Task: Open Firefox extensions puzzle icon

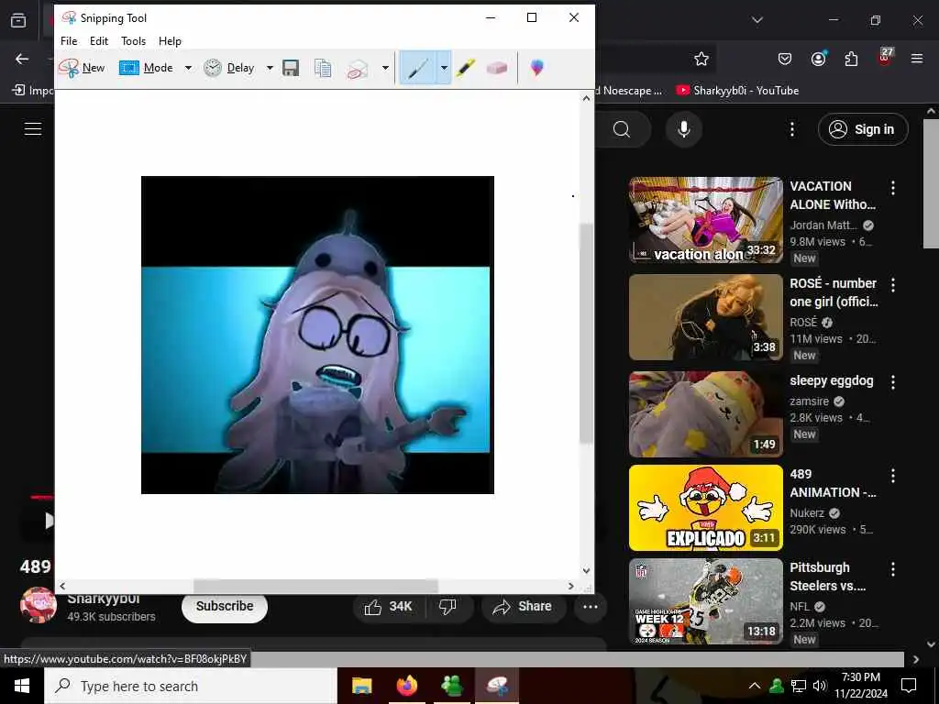Action: 851,59
